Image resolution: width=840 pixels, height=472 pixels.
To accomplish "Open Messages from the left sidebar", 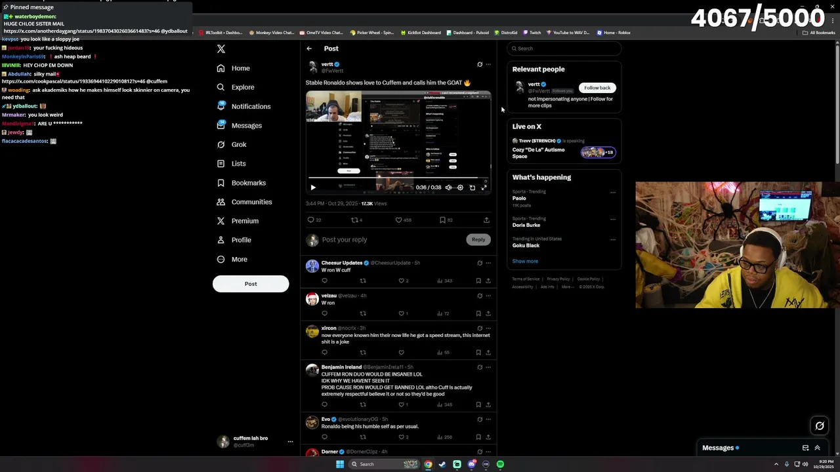I will (x=240, y=125).
